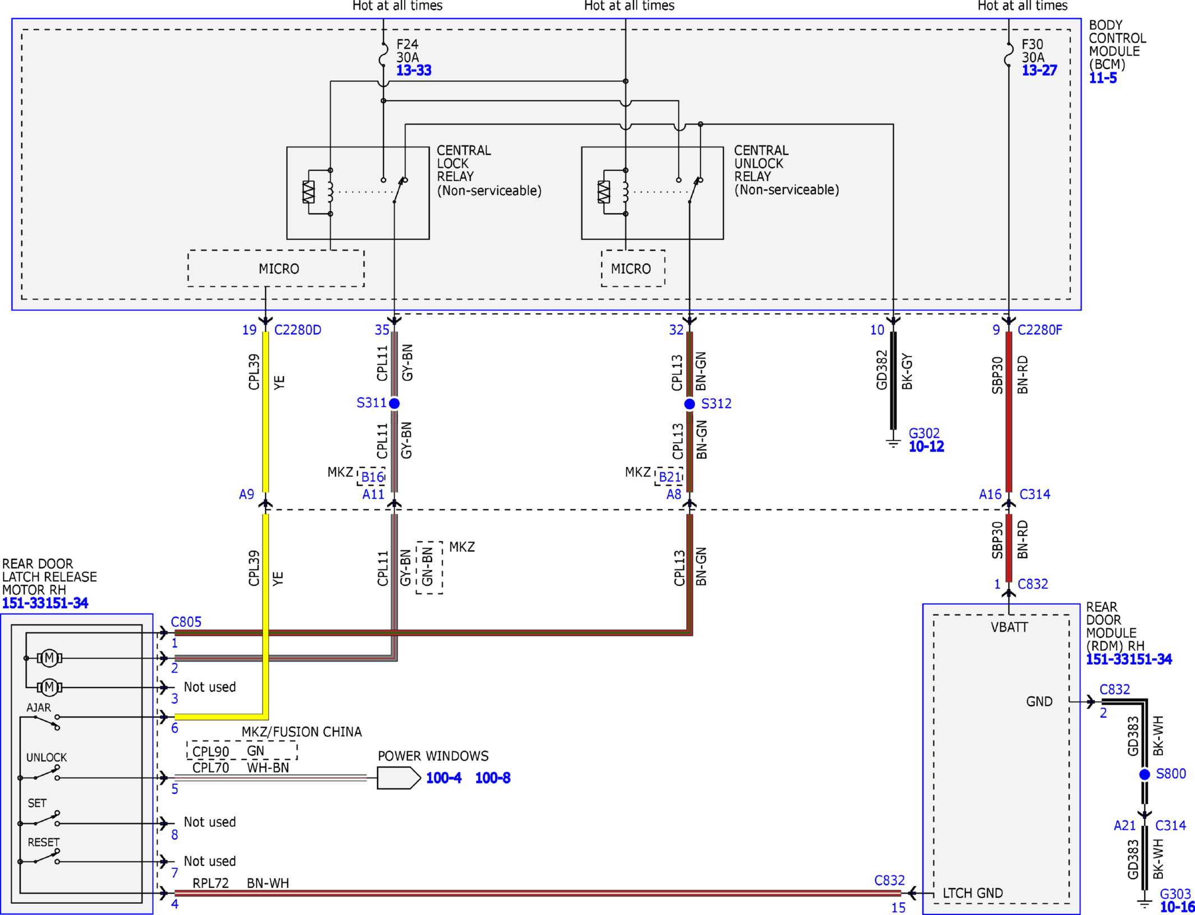Select the G302 ground label

click(x=924, y=433)
